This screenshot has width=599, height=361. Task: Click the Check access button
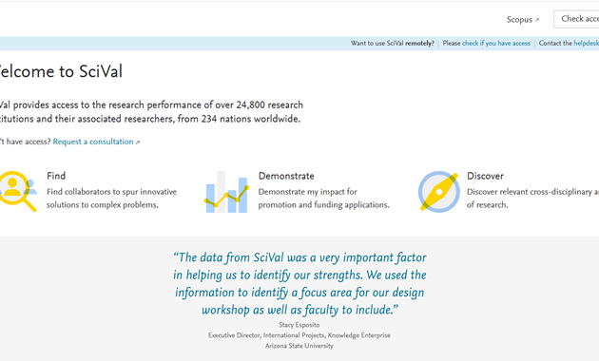pos(576,19)
